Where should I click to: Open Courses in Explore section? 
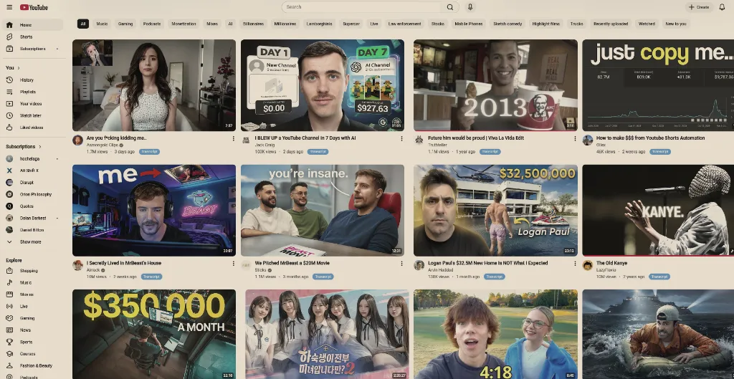point(32,354)
